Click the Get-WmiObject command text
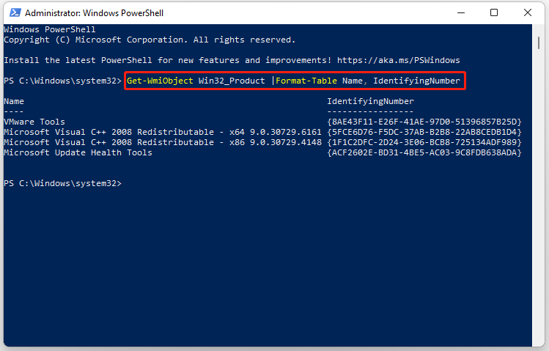 tap(160, 81)
